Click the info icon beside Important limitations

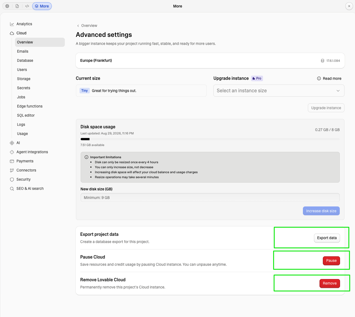[x=86, y=157]
